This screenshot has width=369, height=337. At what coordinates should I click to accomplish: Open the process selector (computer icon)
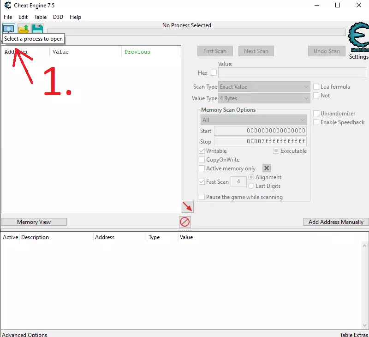pos(9,29)
